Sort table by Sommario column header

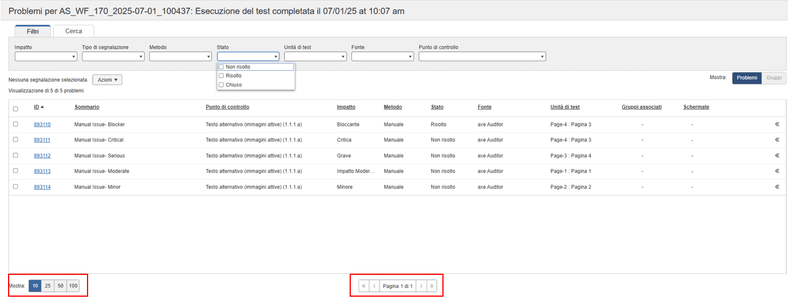[87, 107]
